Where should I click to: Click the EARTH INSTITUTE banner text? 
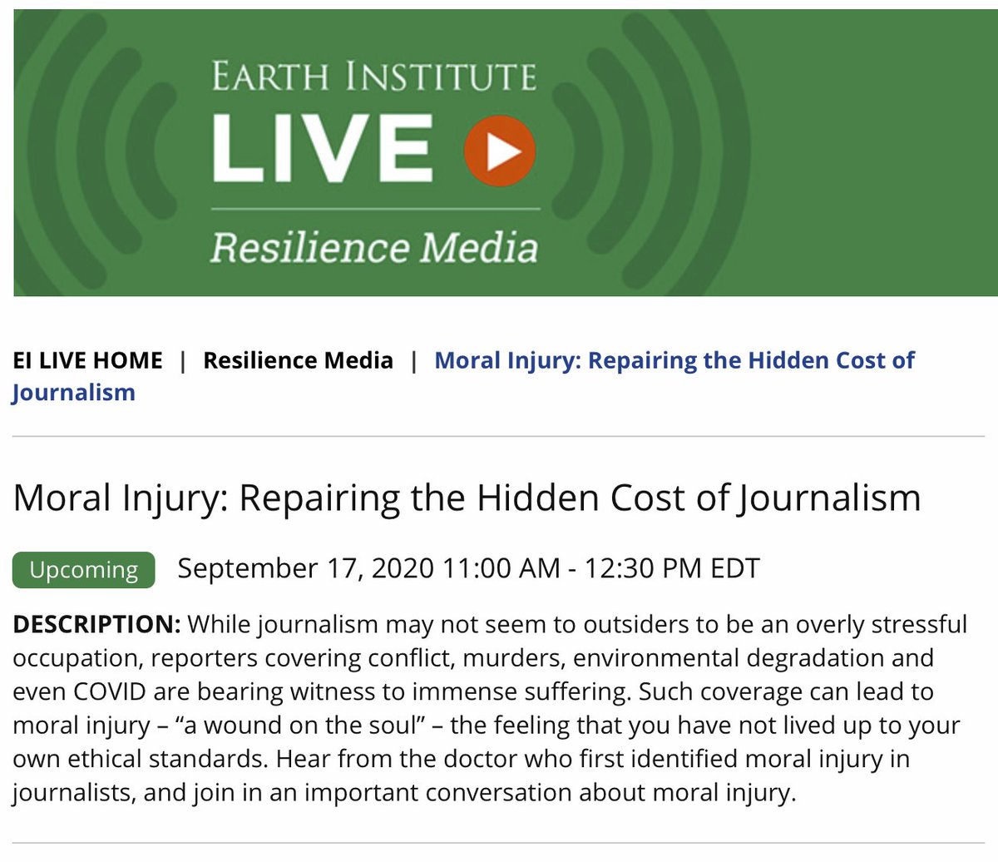tap(373, 77)
